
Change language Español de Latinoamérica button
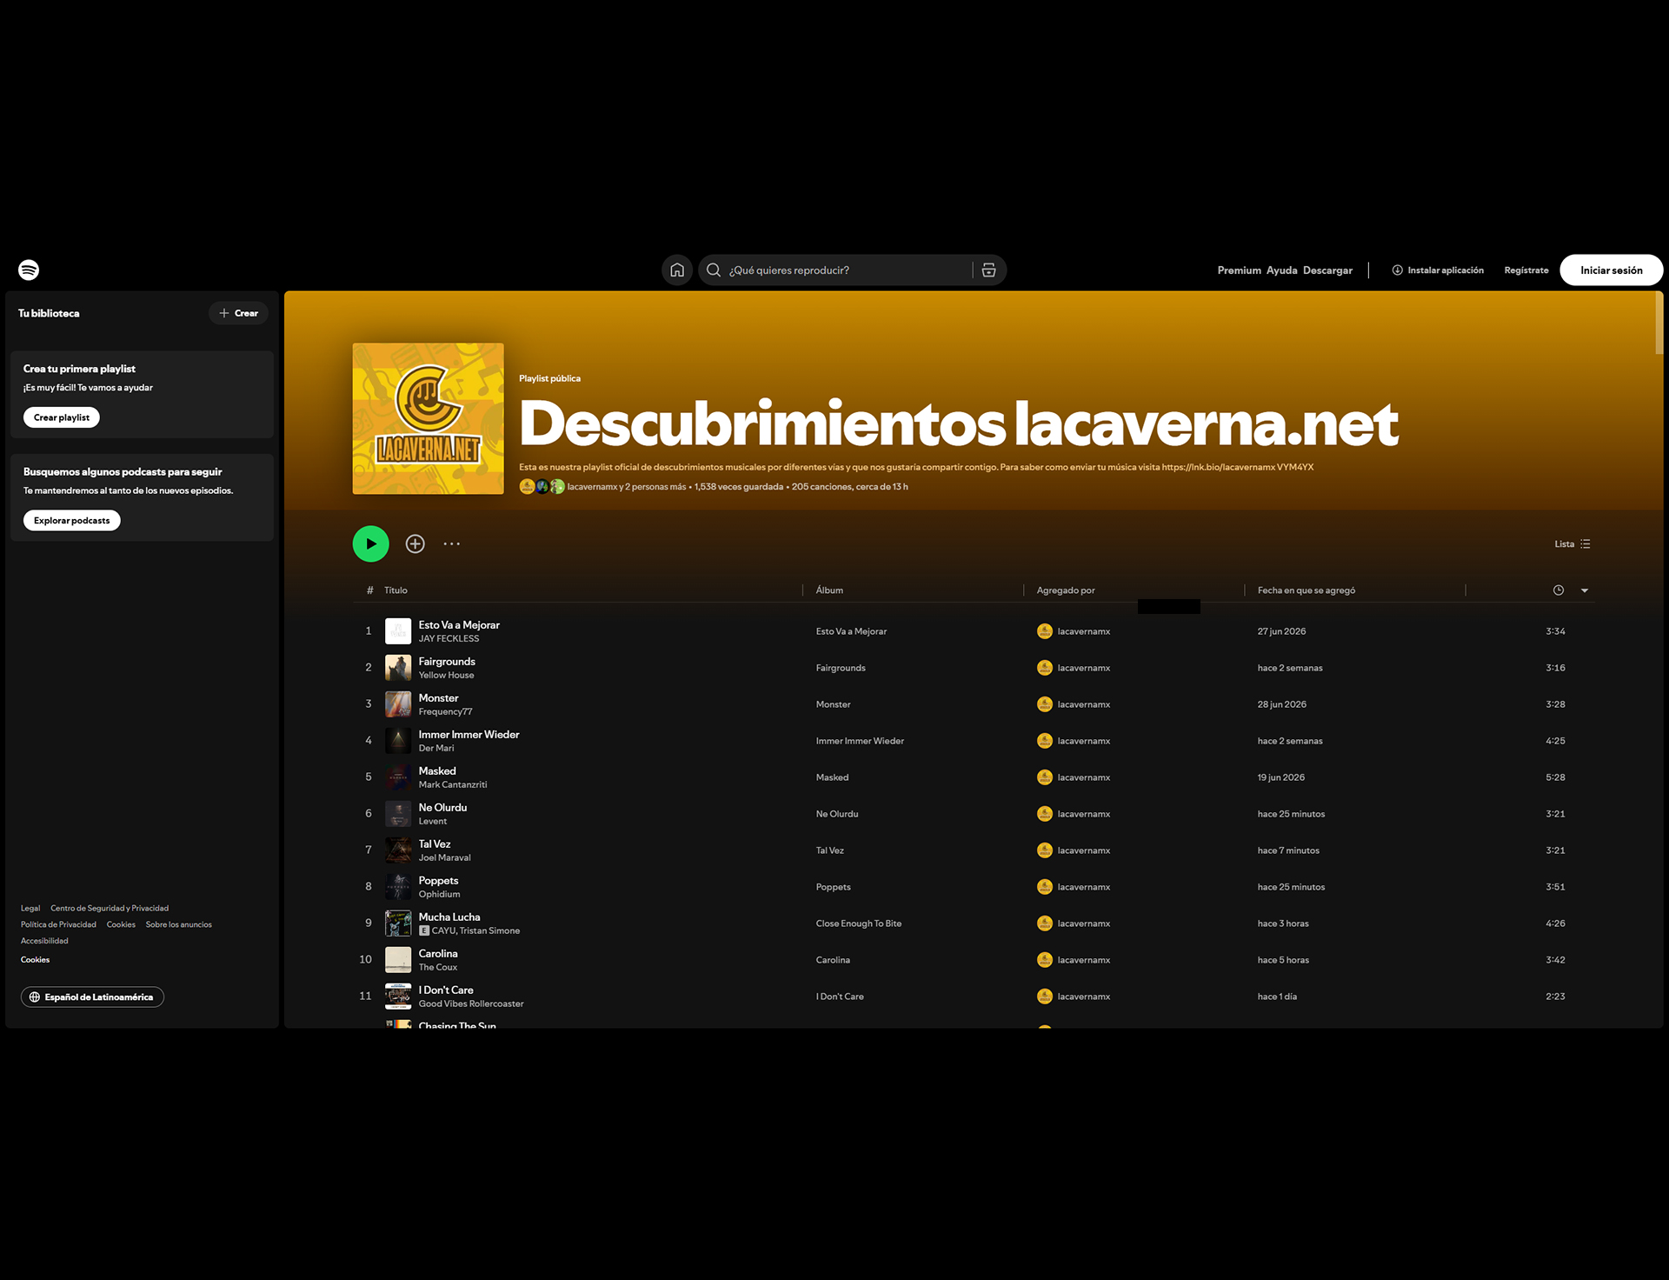click(x=92, y=997)
